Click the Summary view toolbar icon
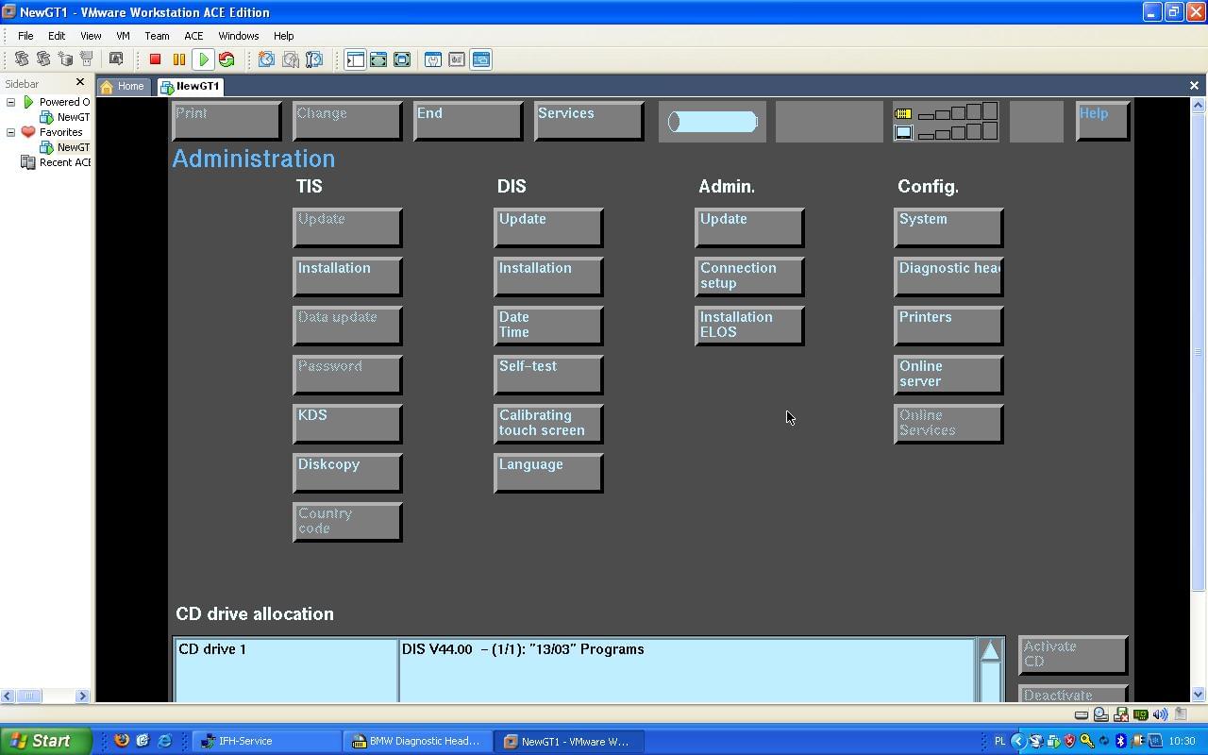This screenshot has width=1208, height=755. (x=433, y=59)
